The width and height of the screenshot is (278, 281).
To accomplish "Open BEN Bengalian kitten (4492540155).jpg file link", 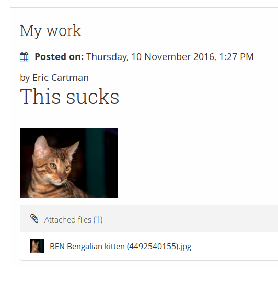I will [x=120, y=247].
